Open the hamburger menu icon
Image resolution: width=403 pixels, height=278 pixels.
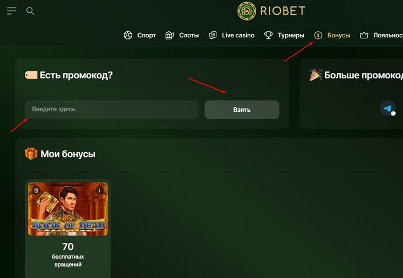(11, 11)
